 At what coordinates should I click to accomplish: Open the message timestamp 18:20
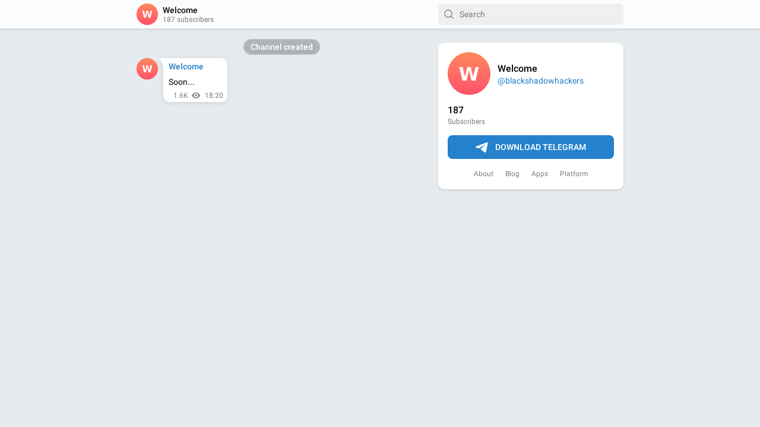click(x=214, y=95)
